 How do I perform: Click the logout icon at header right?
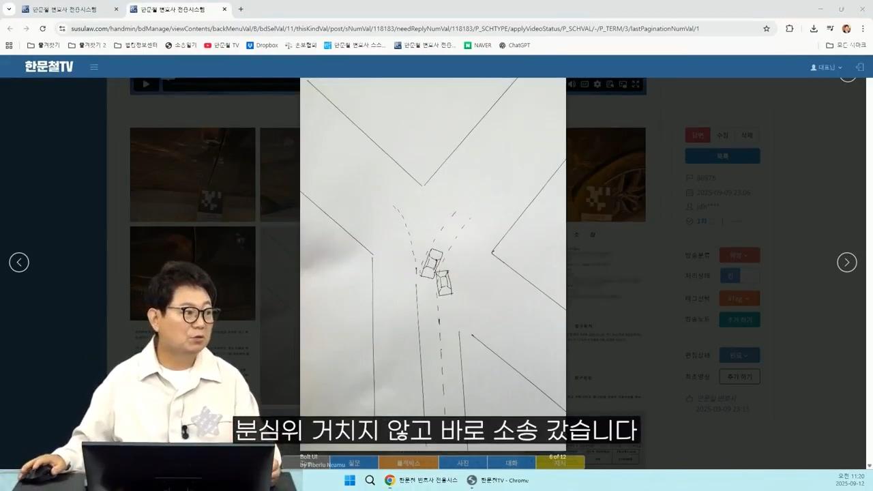(859, 67)
